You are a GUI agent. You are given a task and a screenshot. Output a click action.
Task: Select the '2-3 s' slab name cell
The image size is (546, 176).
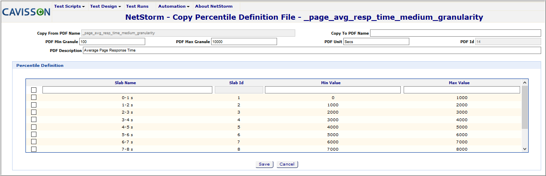point(127,112)
